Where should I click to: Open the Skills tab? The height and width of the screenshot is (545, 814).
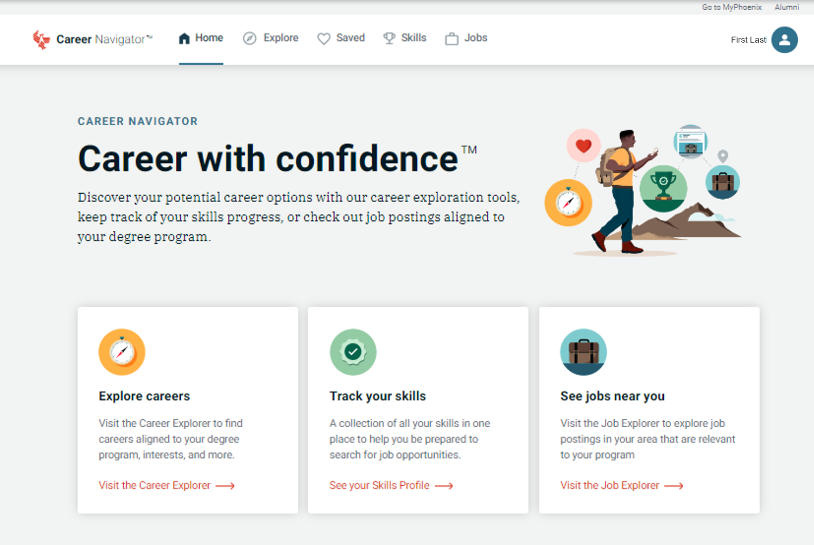(x=405, y=38)
